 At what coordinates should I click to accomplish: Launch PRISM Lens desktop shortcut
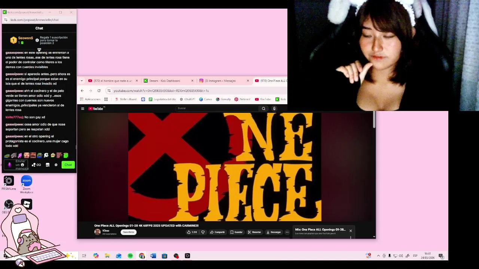[x=9, y=183]
